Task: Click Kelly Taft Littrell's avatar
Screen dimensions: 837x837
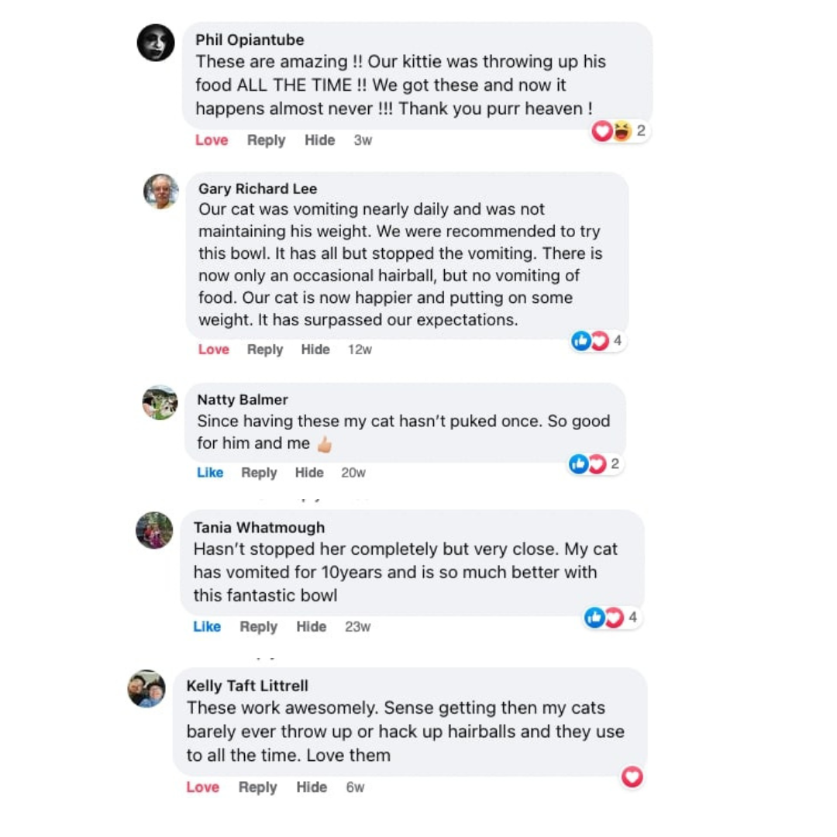Action: pyautogui.click(x=146, y=688)
